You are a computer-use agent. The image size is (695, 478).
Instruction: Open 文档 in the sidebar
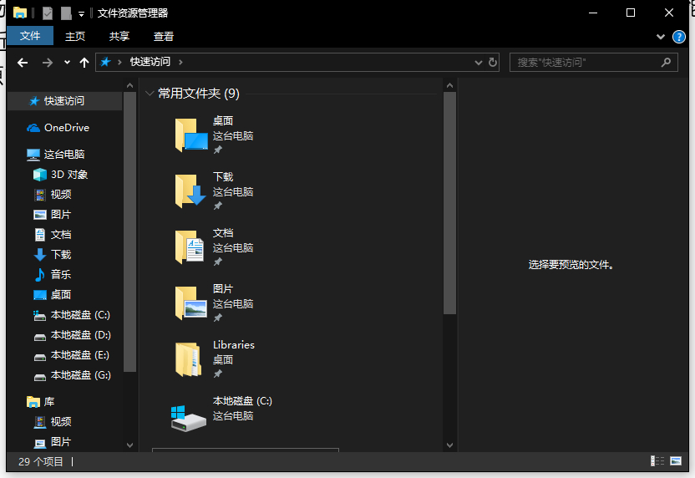(61, 235)
